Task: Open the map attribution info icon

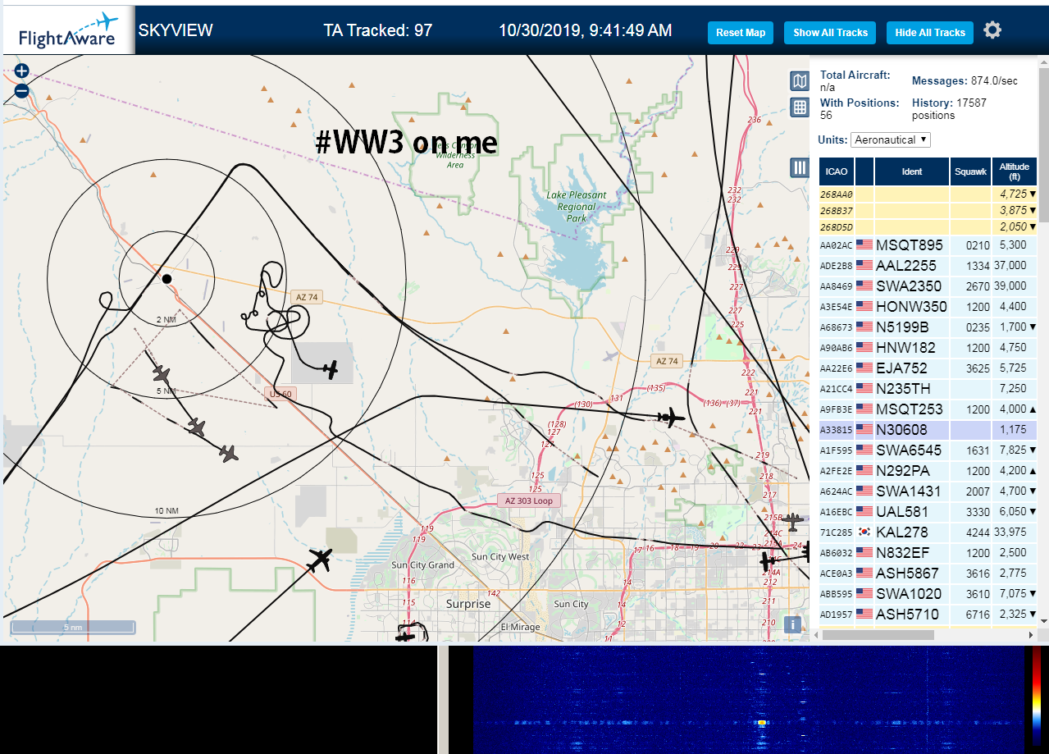Action: click(791, 624)
